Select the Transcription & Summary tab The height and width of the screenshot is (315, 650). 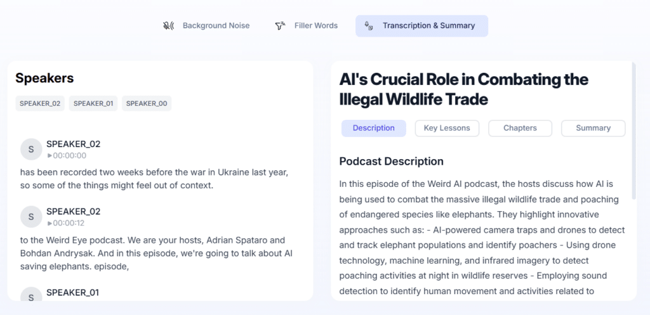[x=421, y=26]
